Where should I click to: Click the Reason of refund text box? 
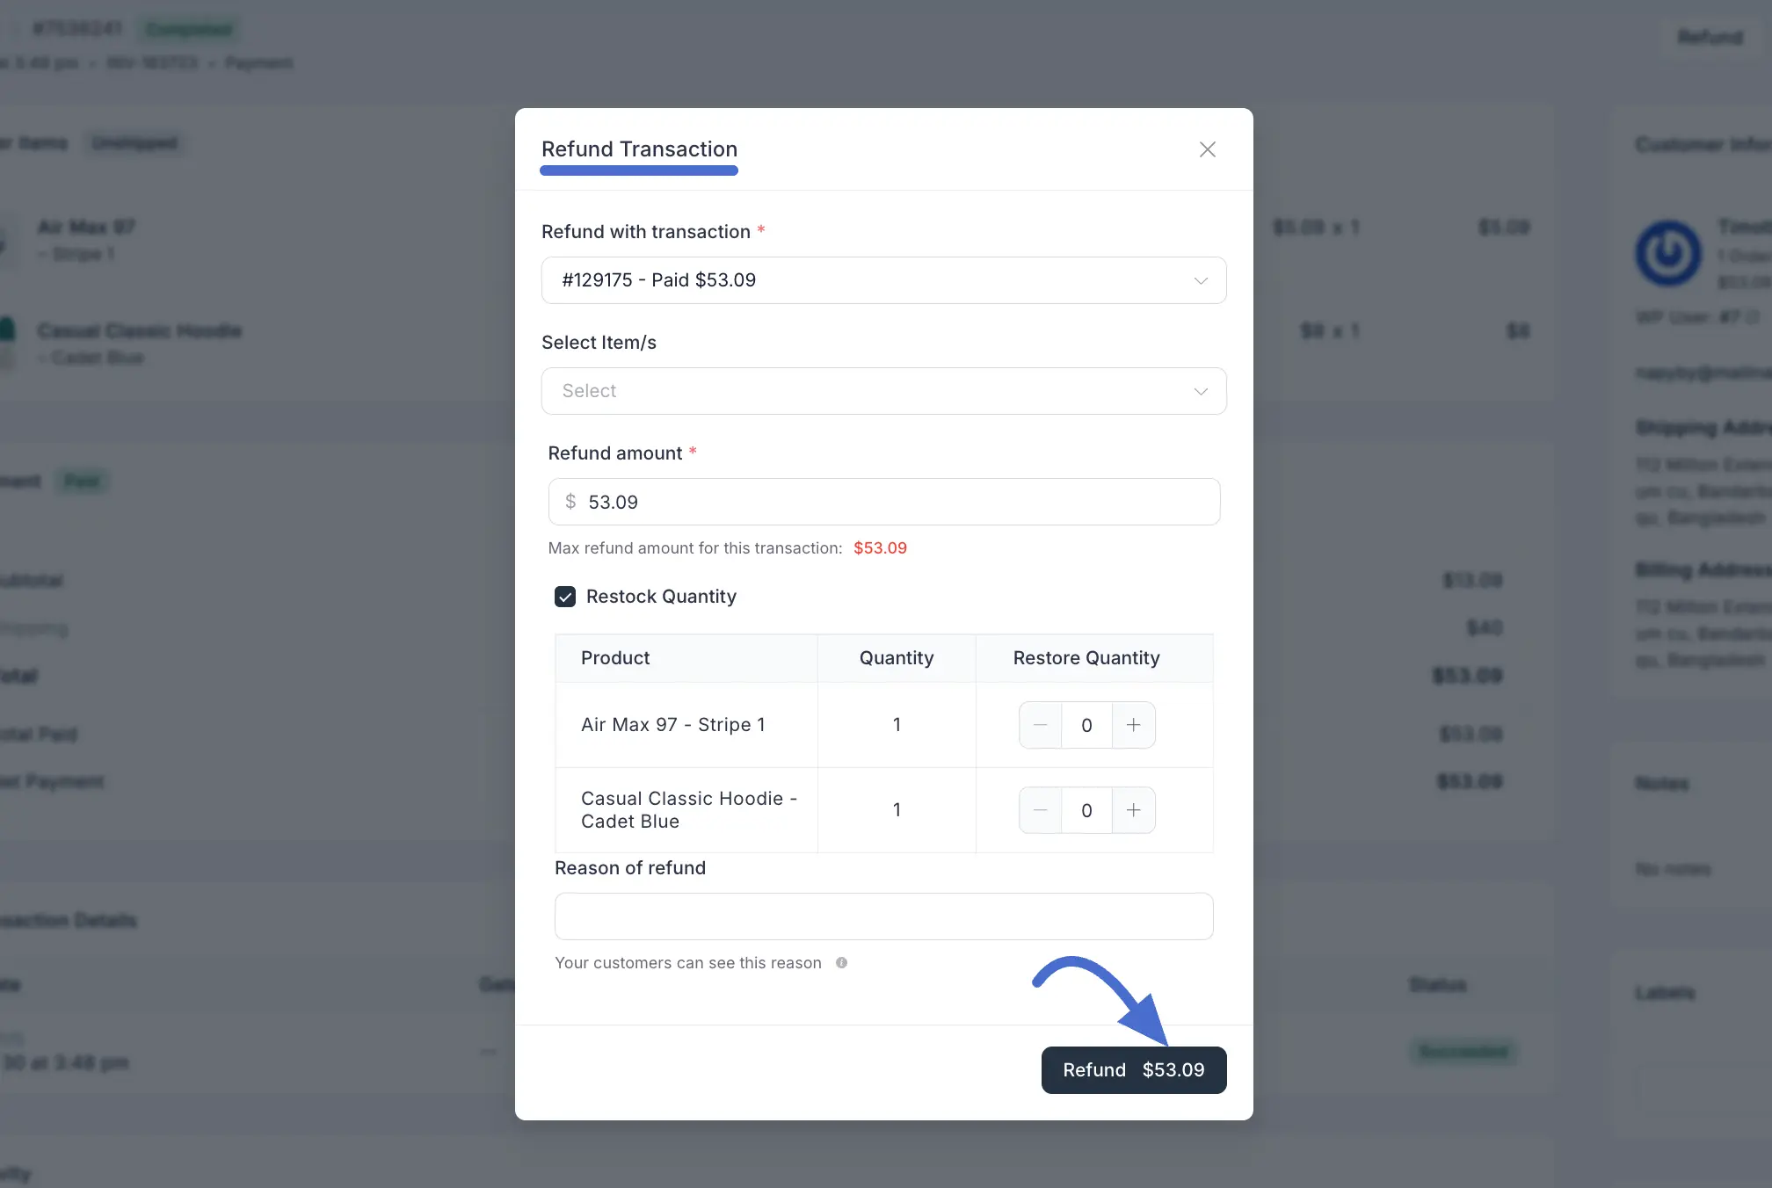tap(883, 916)
